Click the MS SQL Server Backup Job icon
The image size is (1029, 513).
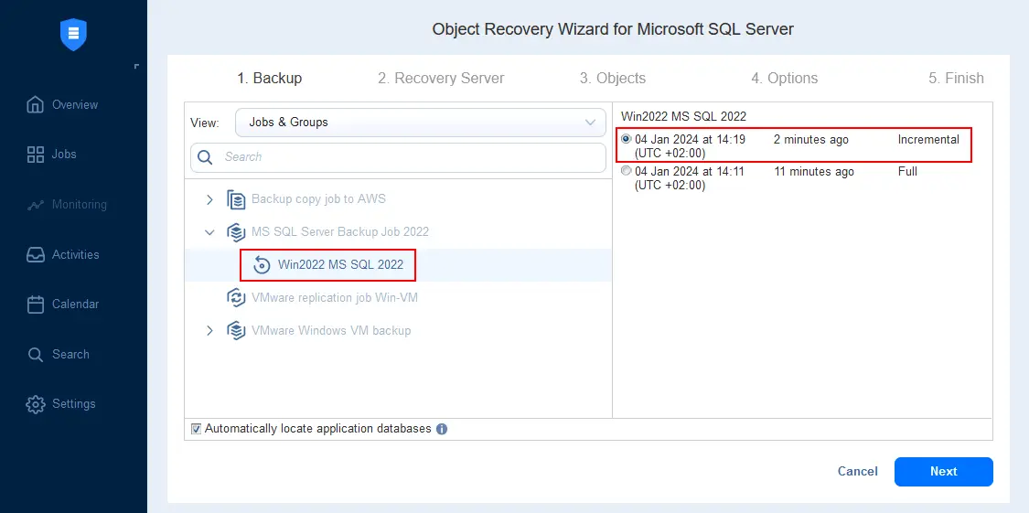(x=236, y=232)
